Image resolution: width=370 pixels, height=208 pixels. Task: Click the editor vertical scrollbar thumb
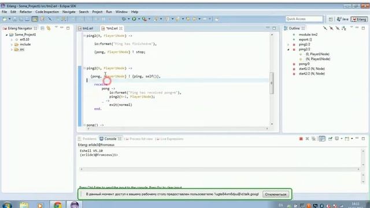pyautogui.click(x=272, y=83)
